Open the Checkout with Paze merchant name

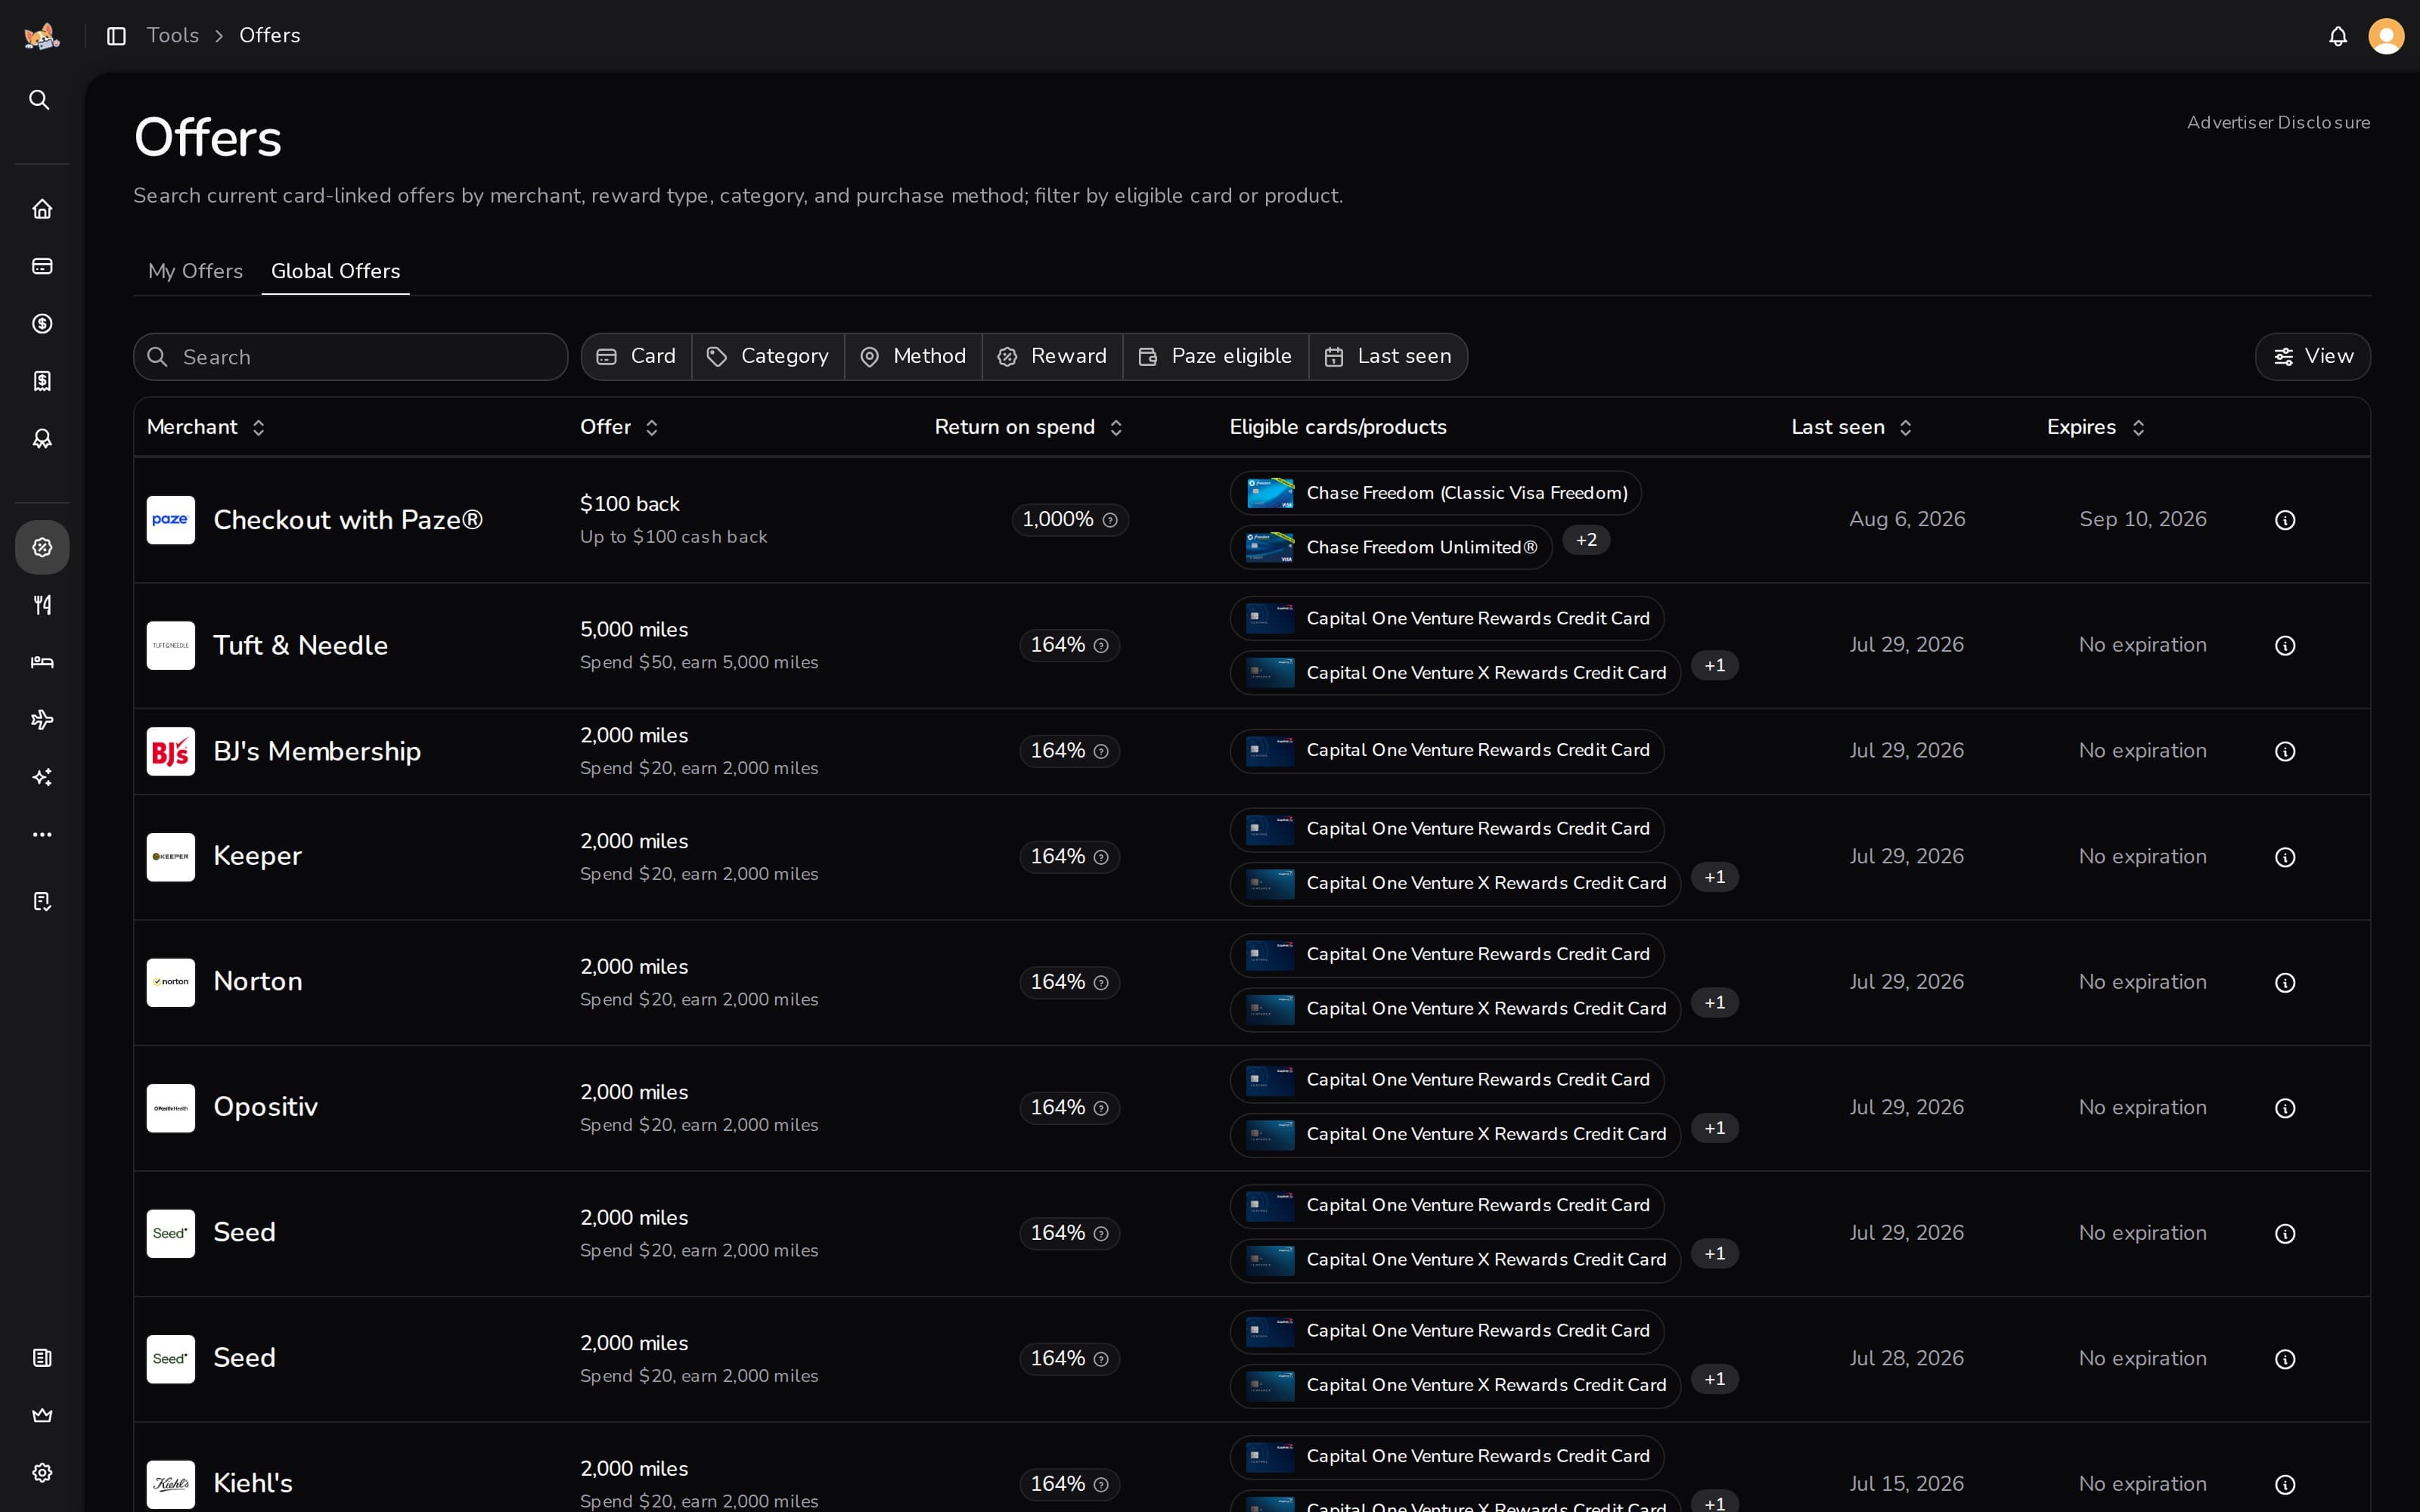[348, 520]
